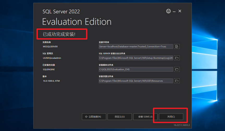
Task: Click the 自定义(U) customize button
Action: pos(119,117)
